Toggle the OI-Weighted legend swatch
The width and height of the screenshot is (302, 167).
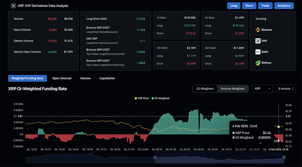pos(153,98)
